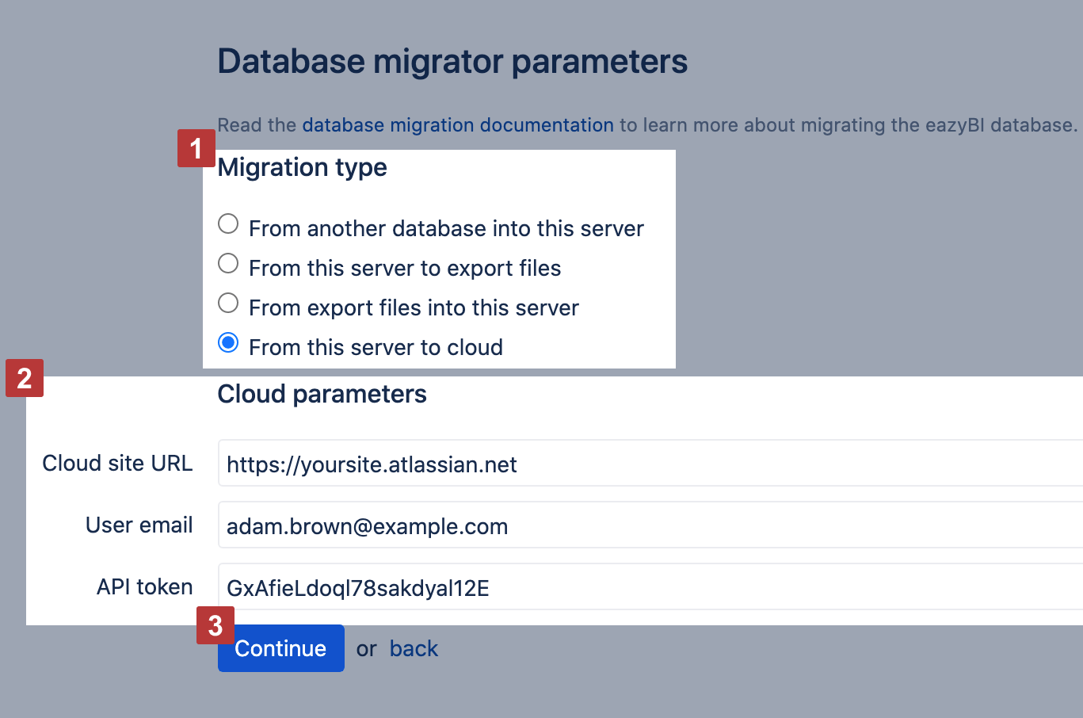This screenshot has height=718, width=1083.
Task: Click the 'Read the' intro text
Action: (x=257, y=125)
